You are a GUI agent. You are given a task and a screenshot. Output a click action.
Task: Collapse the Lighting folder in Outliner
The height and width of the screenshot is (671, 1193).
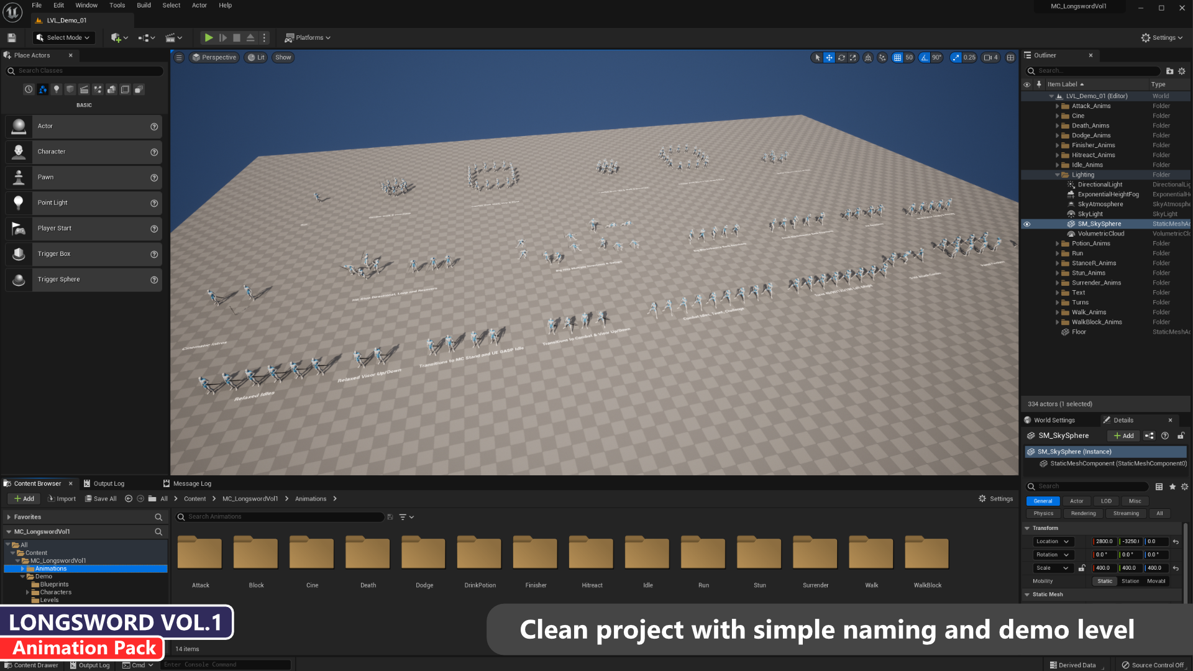[1057, 175]
